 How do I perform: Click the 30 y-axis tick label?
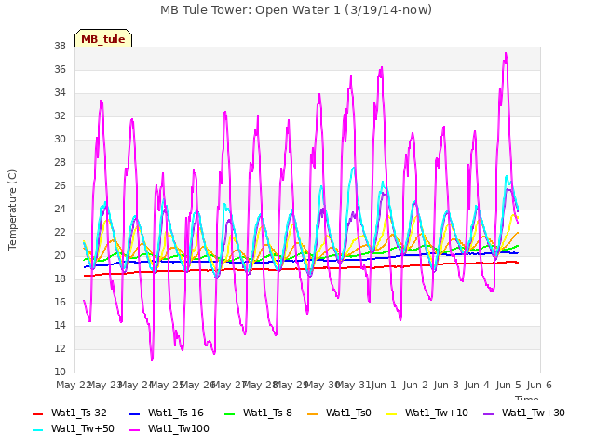tap(60, 140)
